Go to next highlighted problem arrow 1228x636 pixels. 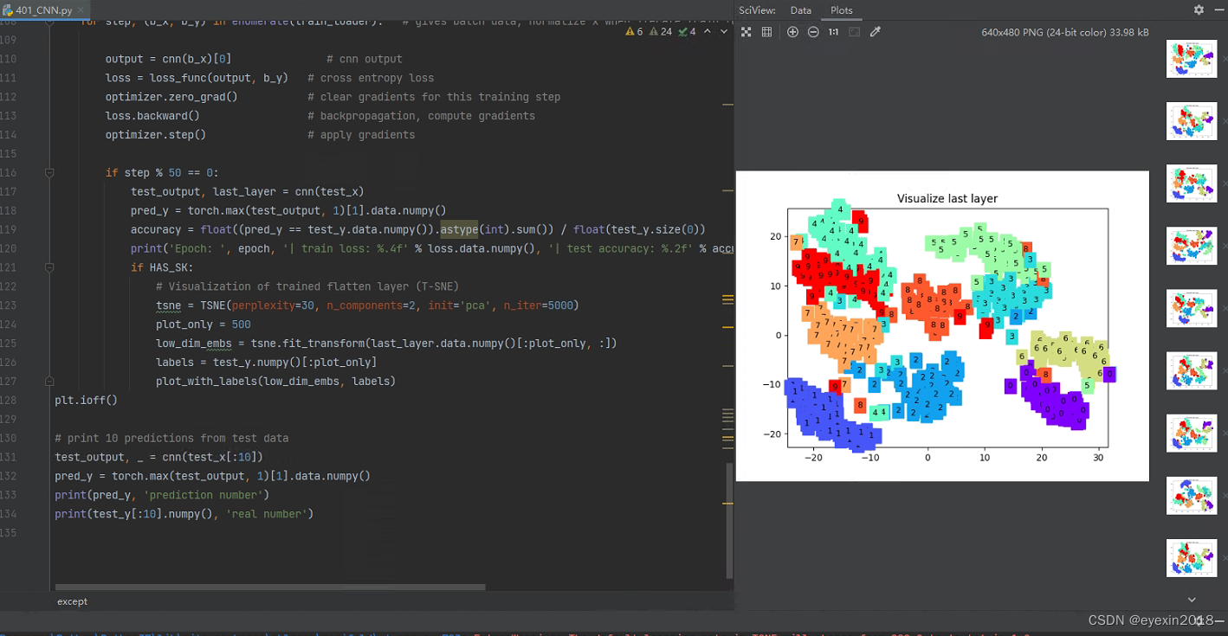click(x=725, y=31)
